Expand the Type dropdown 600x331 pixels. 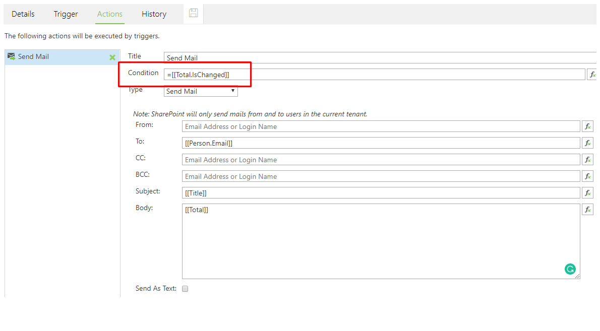201,91
